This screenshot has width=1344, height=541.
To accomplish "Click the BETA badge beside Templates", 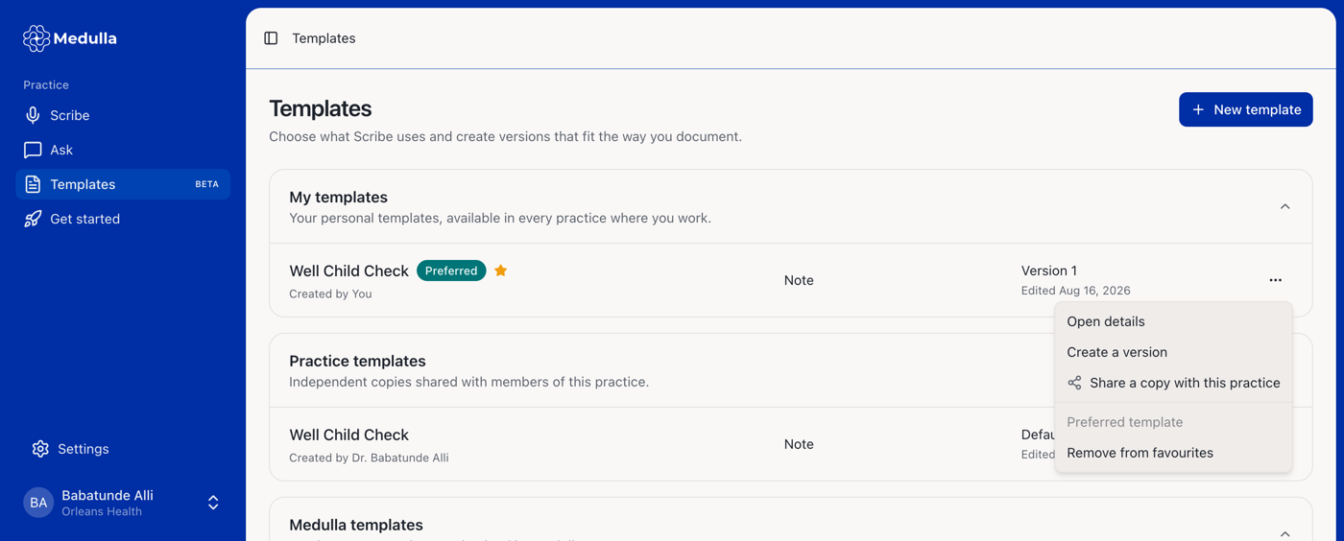I will 207,184.
